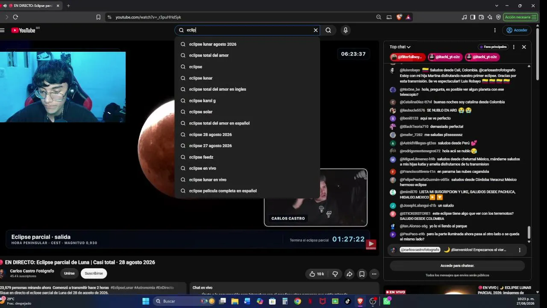Pick suggestion 'eclipse karol g'
Viewport: 547px width, 308px height.
247,101
